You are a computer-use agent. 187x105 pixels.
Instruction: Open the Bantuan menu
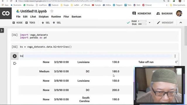click(x=77, y=17)
